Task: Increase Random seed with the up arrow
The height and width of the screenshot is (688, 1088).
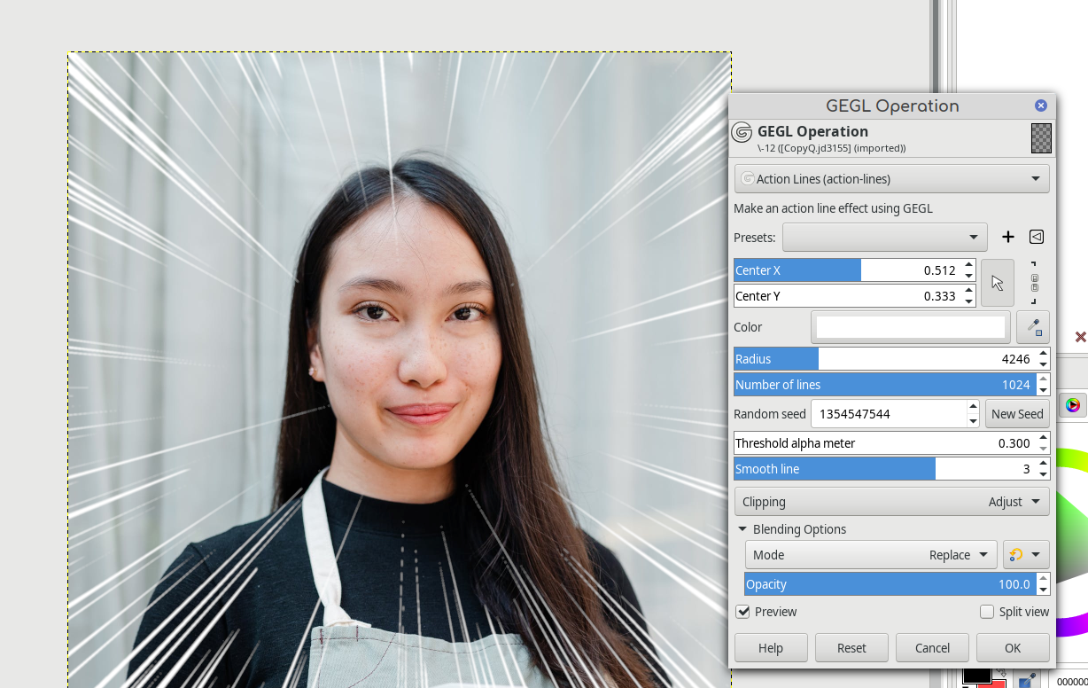Action: coord(973,407)
